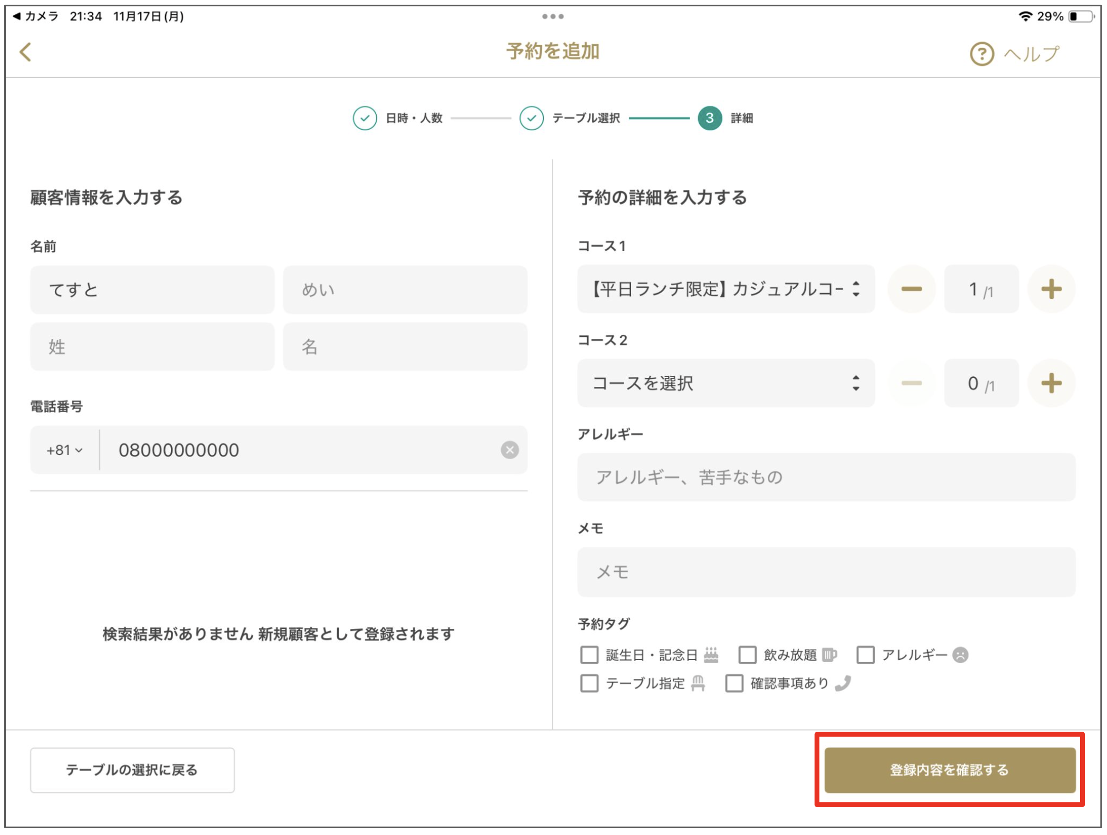This screenshot has height=835, width=1107.
Task: Click the minus icon for コース1 quantity
Action: [912, 288]
